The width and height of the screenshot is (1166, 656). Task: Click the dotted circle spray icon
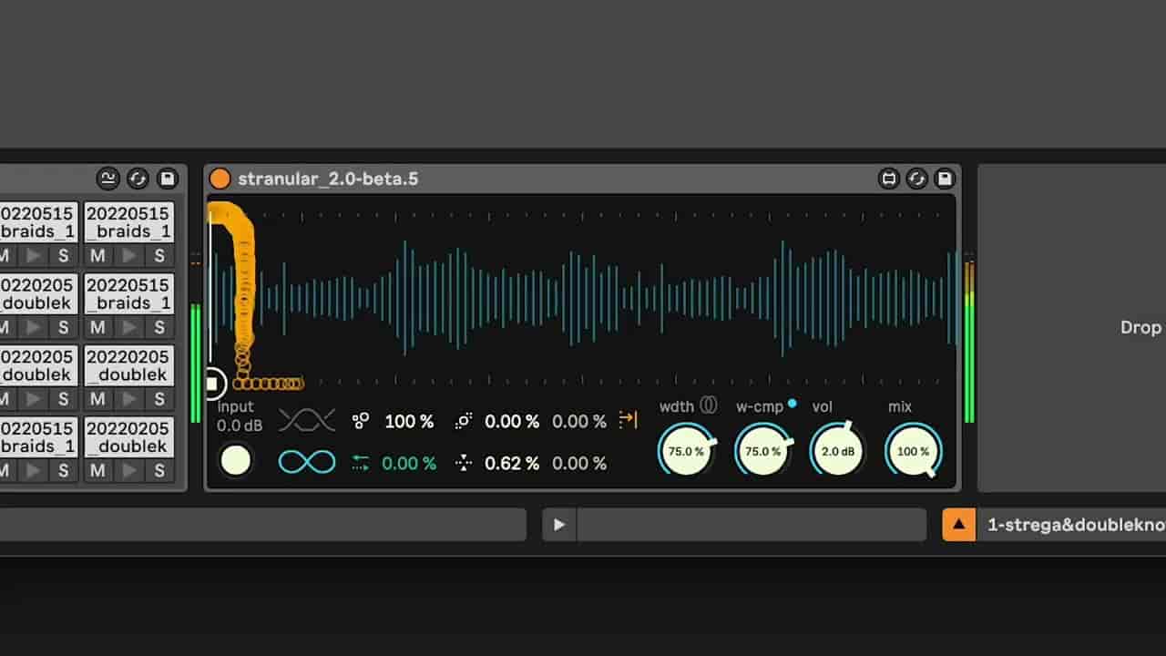(464, 421)
